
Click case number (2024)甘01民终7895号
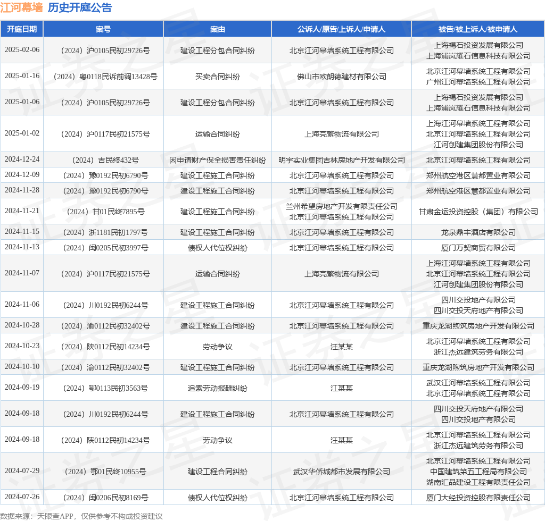105,212
